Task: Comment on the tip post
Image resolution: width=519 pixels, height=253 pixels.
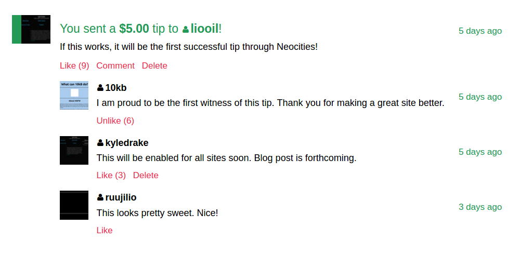Action: click(115, 65)
